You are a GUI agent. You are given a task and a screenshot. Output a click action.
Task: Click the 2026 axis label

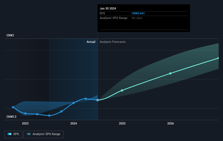click(171, 123)
